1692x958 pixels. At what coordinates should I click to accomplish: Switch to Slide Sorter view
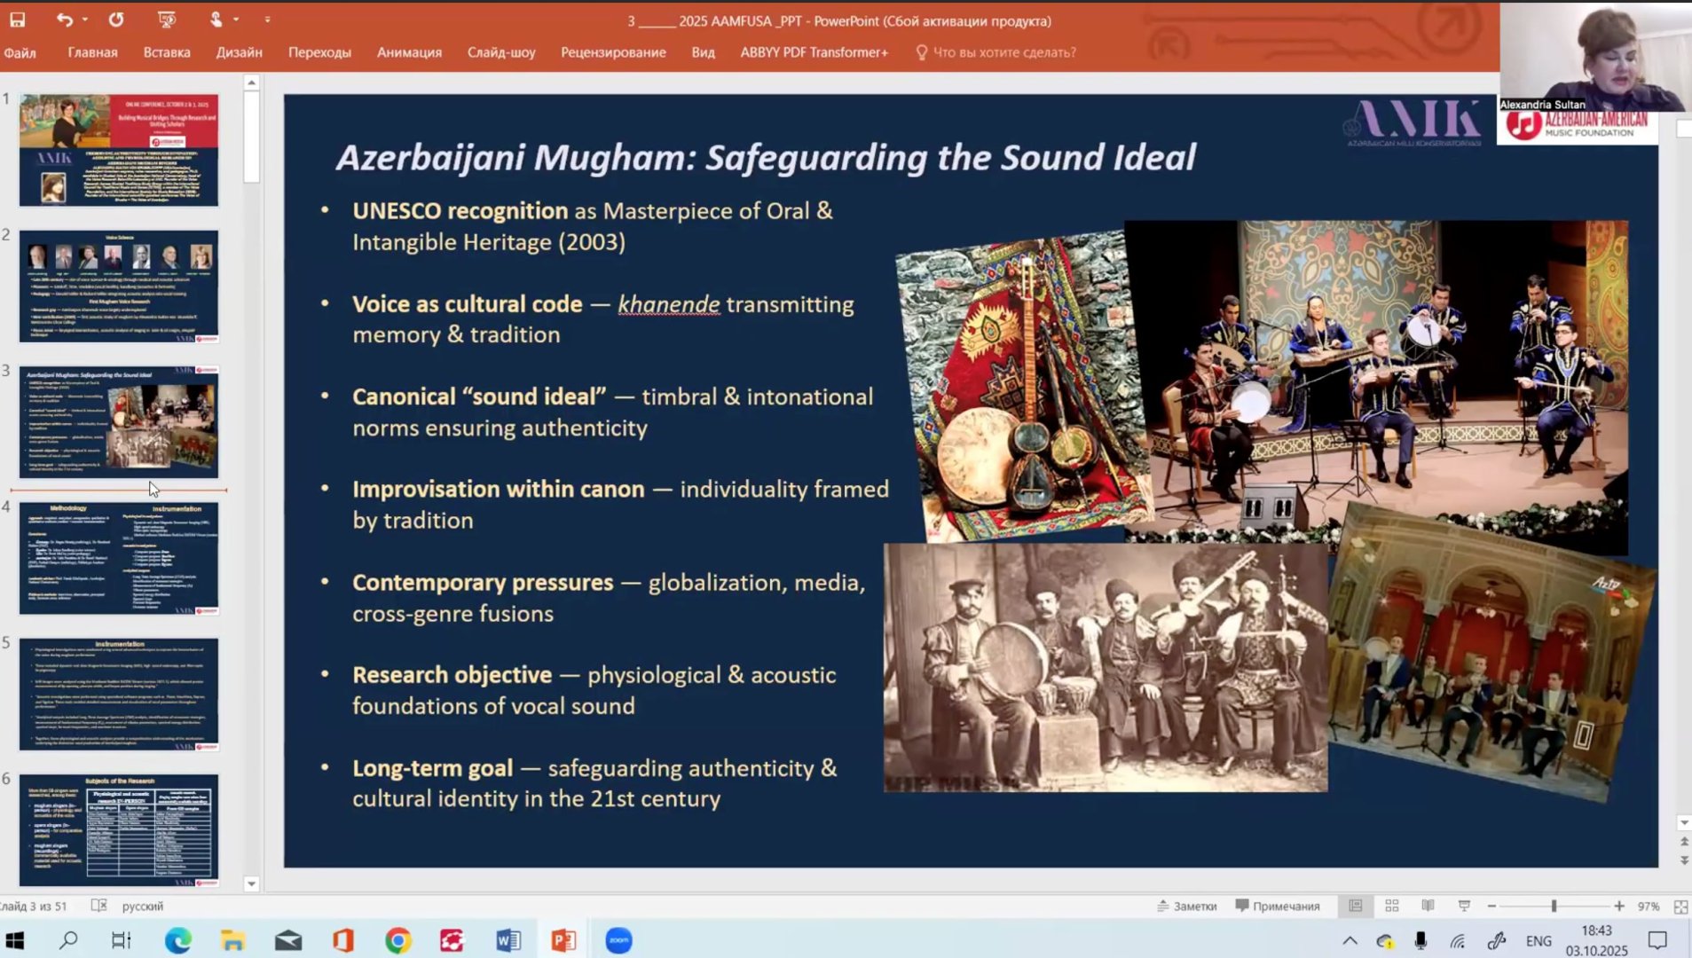1391,906
